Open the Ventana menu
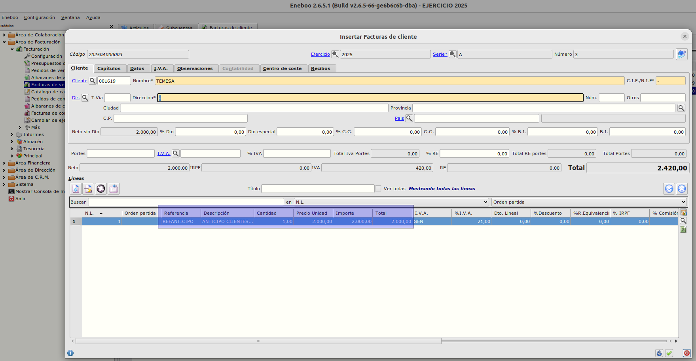This screenshot has width=696, height=361. pos(70,17)
